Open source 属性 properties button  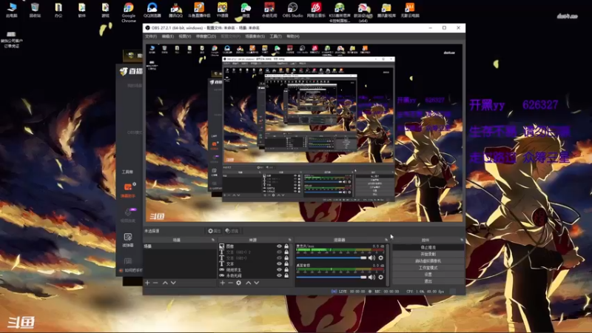214,231
